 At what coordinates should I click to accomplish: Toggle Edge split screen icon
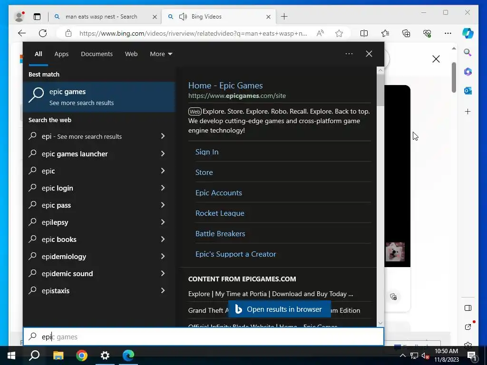[364, 33]
